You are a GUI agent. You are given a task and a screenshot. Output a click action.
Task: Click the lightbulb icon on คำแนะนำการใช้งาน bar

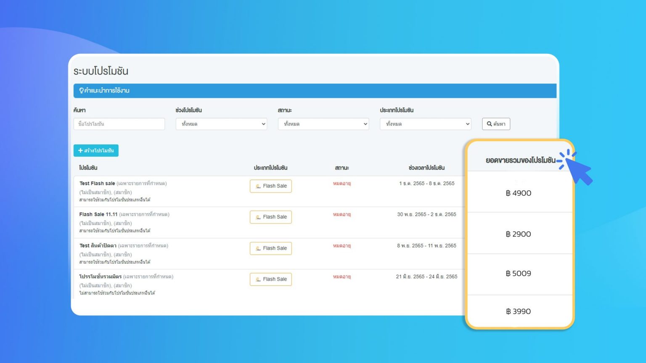point(81,90)
